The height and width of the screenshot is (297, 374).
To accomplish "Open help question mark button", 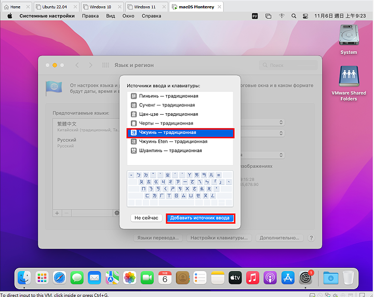I will click(x=311, y=238).
